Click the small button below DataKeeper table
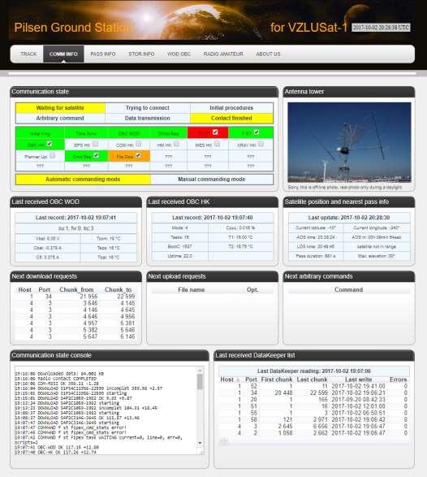 coord(224,440)
